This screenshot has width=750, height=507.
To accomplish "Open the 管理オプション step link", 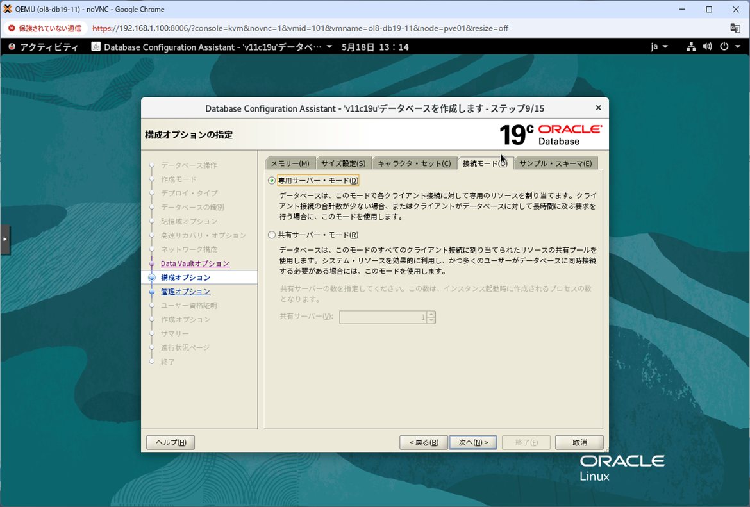I will [x=185, y=291].
